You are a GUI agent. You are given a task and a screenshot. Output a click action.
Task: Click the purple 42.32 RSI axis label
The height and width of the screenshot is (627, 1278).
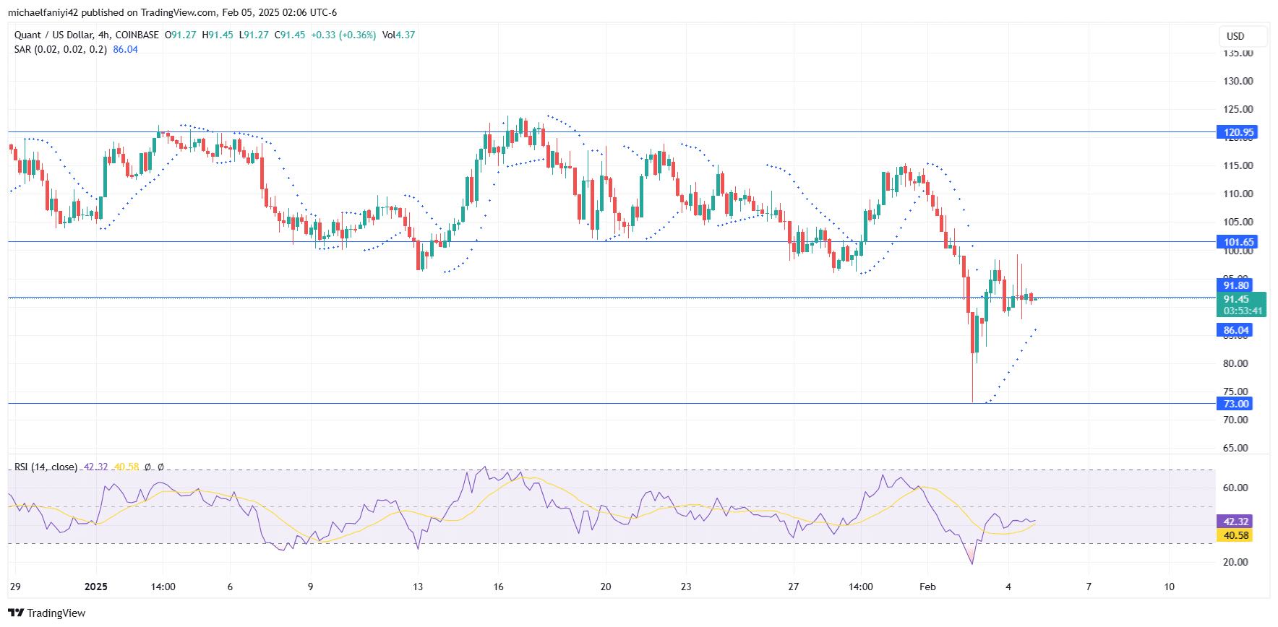coord(1235,522)
